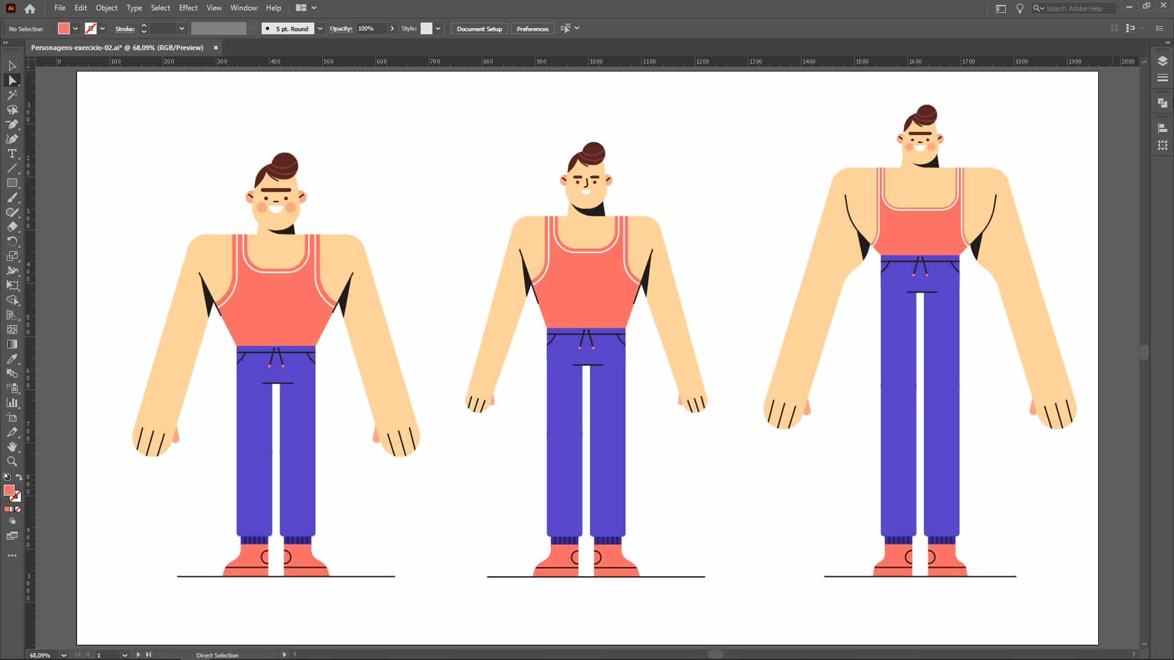The height and width of the screenshot is (660, 1174).
Task: Toggle the screen mode button in toolbar
Action: [x=12, y=536]
